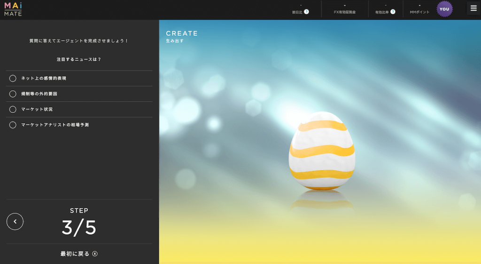Screen dimensions: 481x264
Task: Click the MMポイント label in header
Action: click(419, 12)
